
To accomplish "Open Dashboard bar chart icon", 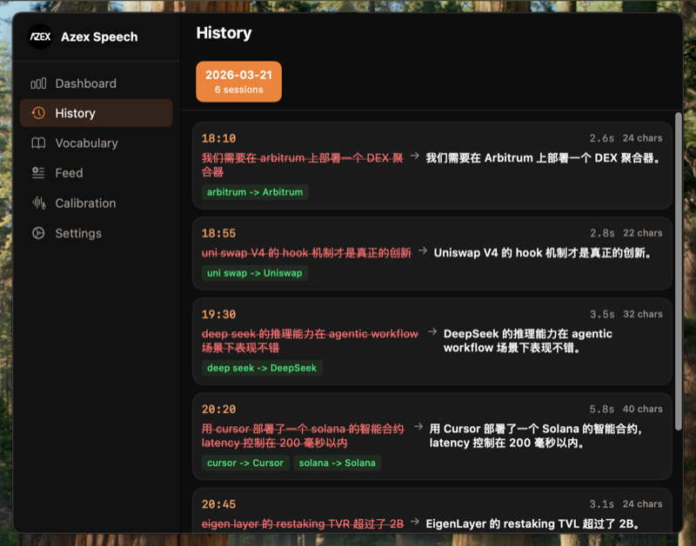I will tap(38, 83).
